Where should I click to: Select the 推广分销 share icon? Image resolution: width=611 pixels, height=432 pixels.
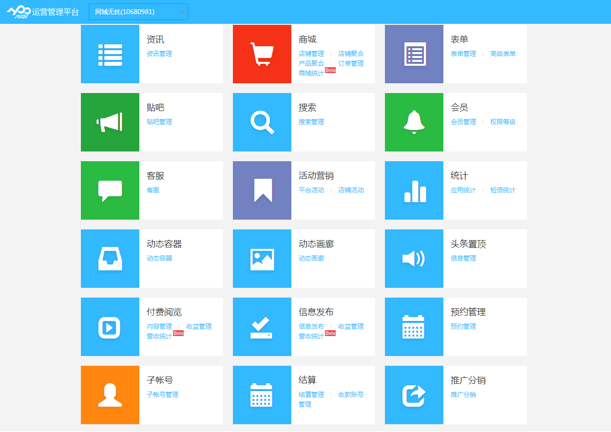pyautogui.click(x=414, y=394)
